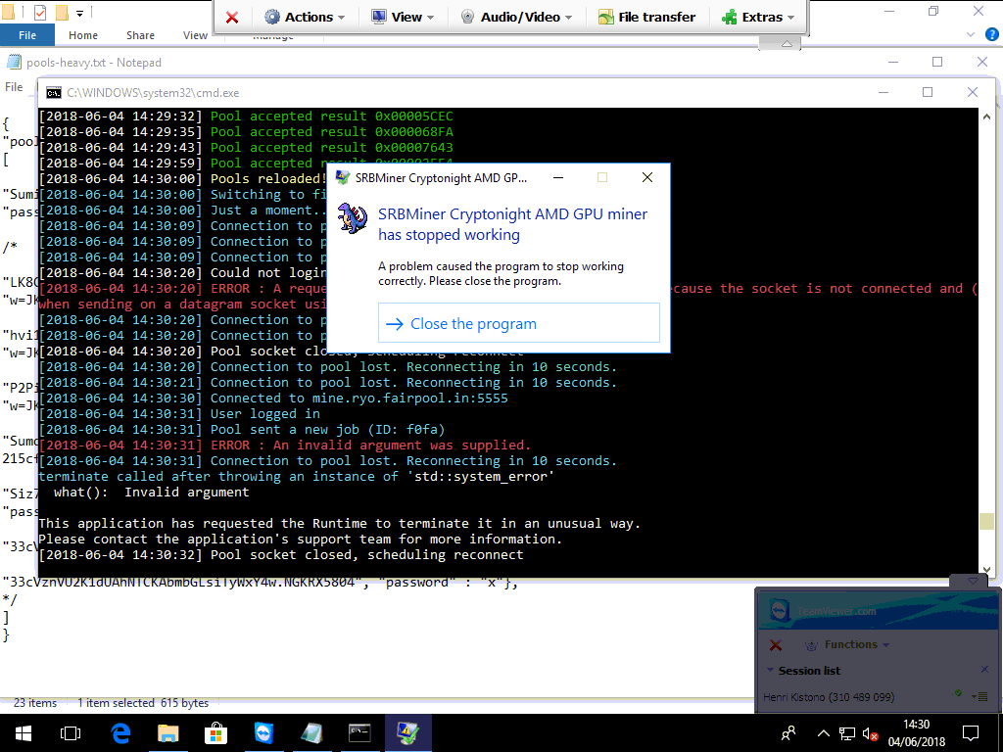Click Close the program button

519,323
